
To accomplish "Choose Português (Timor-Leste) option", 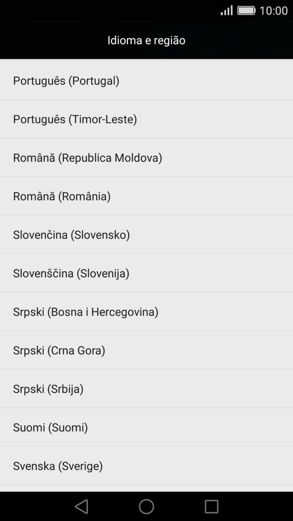I will (75, 119).
